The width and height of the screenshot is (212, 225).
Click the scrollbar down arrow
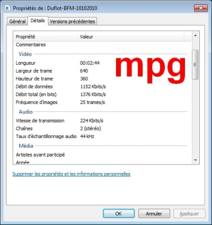point(196,160)
